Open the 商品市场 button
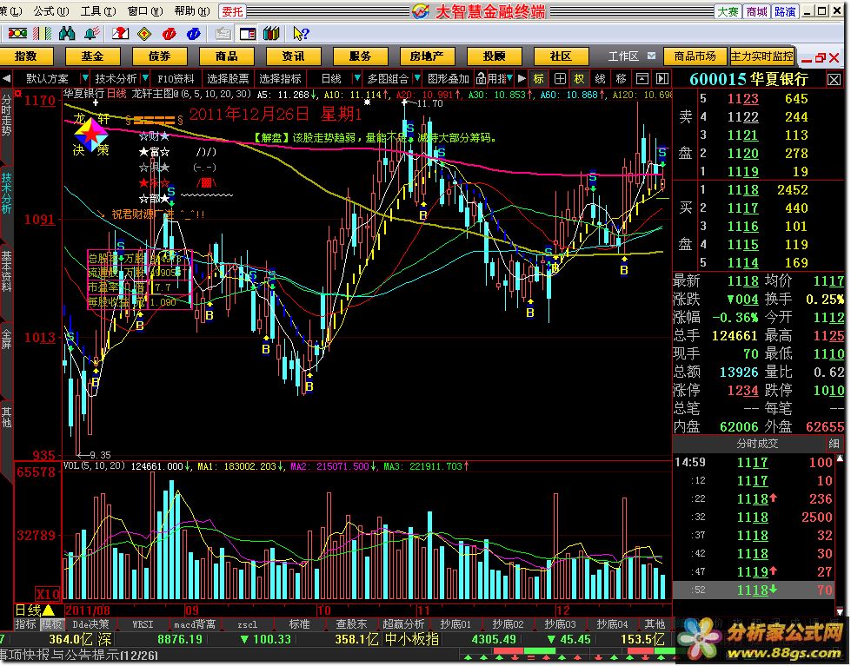 coord(695,56)
